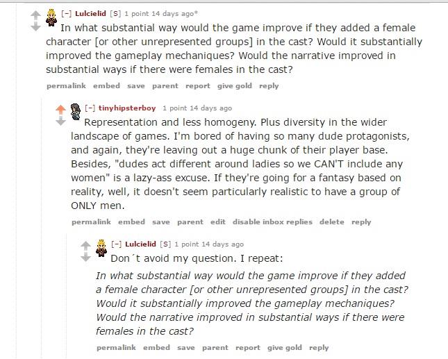The image size is (448, 359).
Task: Open tinyhipsterboy's user profile
Action: pos(128,108)
